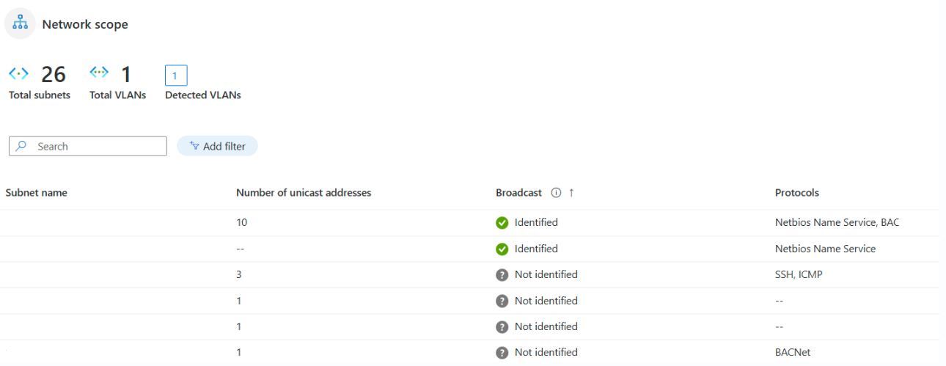946x366 pixels.
Task: Click the Broadcast sort arrow
Action: tap(571, 193)
